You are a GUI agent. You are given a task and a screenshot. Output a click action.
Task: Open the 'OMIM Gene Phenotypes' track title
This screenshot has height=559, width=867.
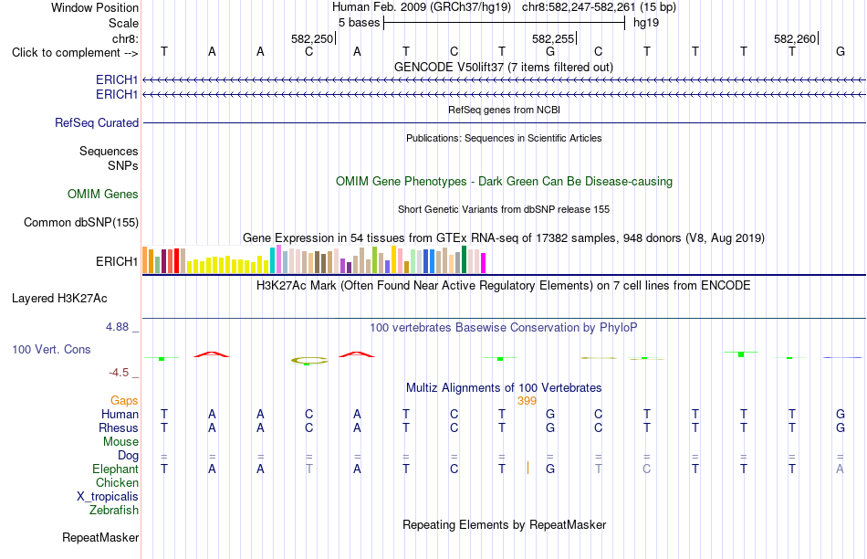tap(504, 181)
